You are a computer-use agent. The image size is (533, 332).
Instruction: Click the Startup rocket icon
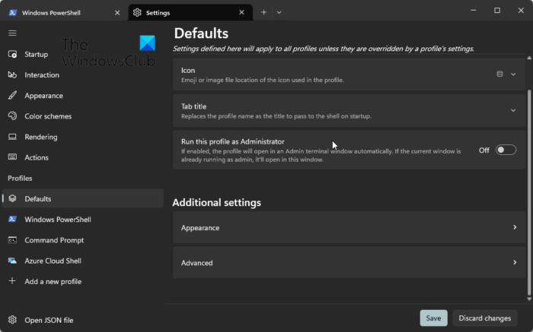point(12,55)
